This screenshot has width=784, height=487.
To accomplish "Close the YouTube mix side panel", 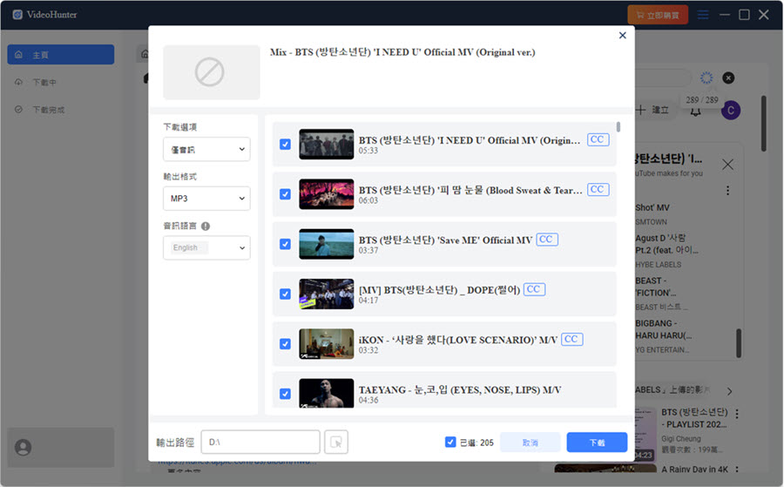I will [727, 165].
